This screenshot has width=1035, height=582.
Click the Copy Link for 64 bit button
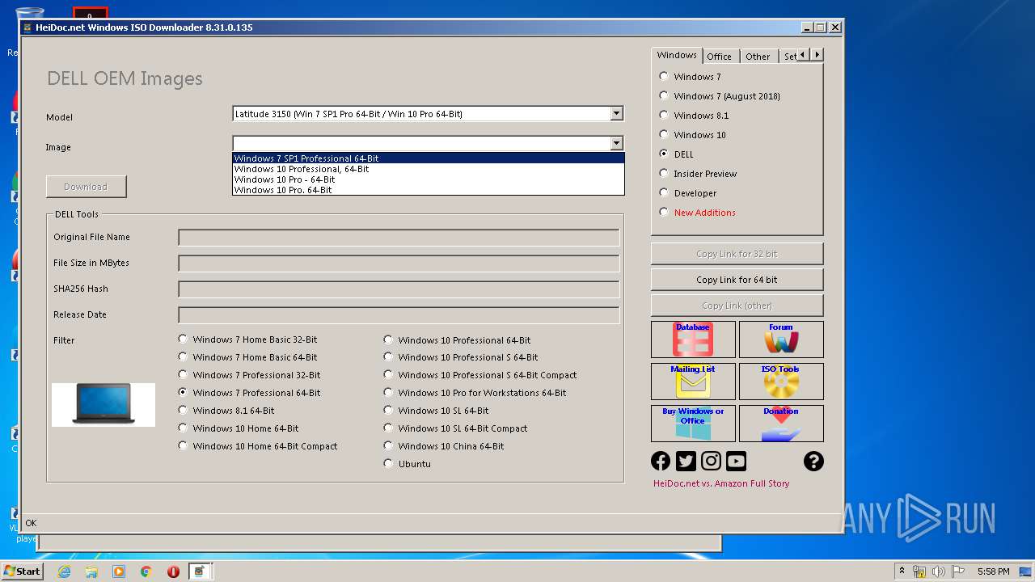tap(737, 280)
